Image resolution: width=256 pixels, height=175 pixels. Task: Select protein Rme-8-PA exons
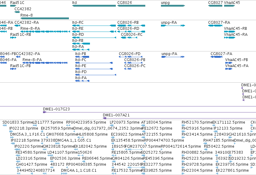45,63
